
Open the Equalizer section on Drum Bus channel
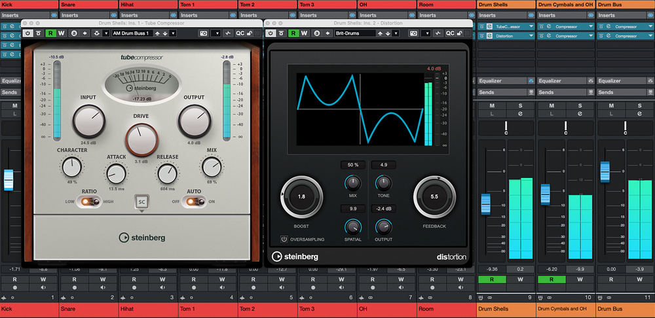pyautogui.click(x=620, y=80)
